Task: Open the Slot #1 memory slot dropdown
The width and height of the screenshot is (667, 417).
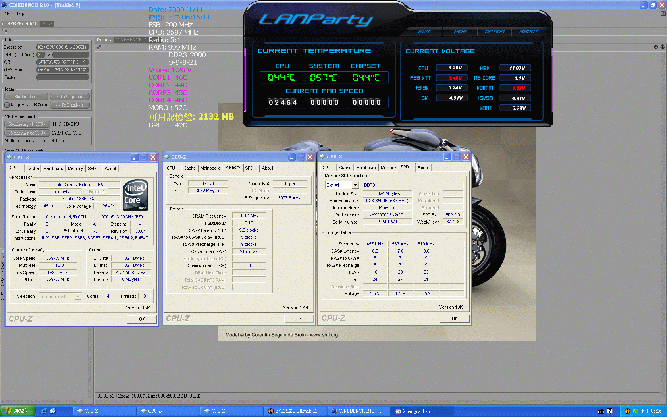Action: pyautogui.click(x=355, y=185)
